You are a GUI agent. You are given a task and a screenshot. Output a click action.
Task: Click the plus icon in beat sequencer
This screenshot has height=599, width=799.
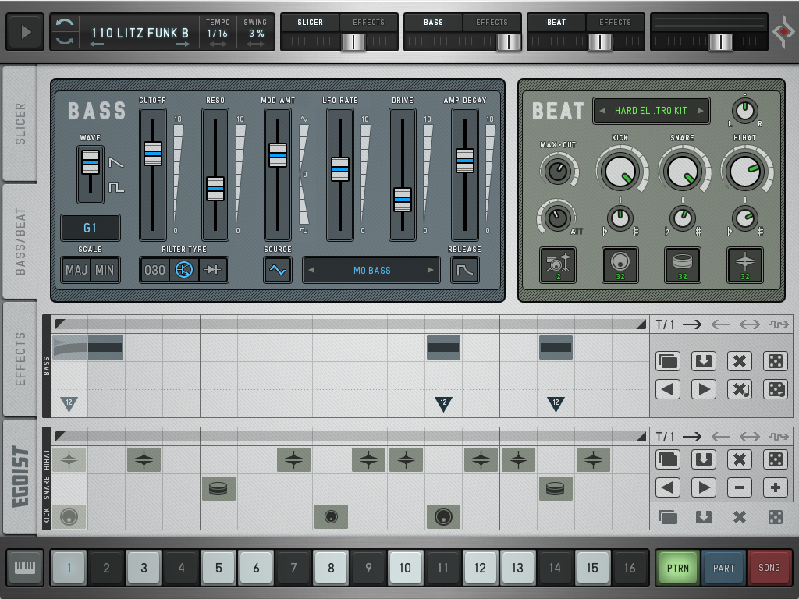pos(776,487)
